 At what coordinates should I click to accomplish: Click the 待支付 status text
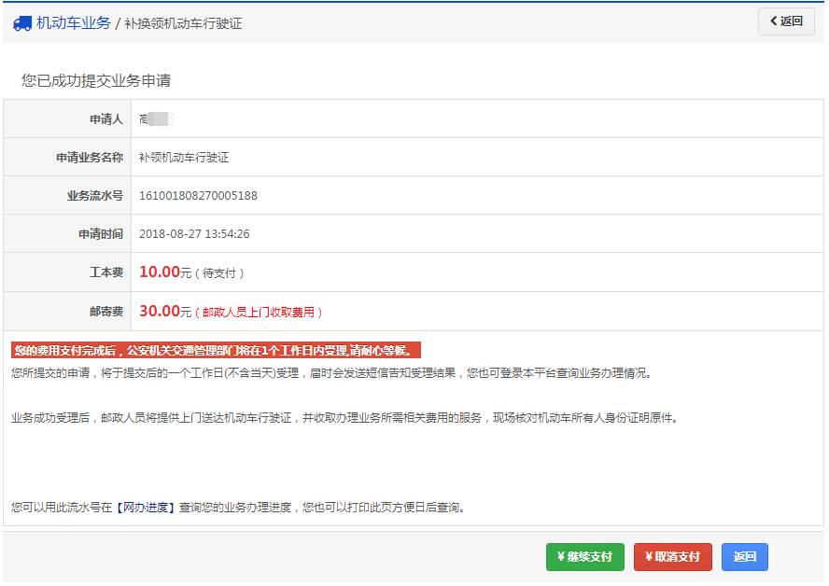(x=222, y=273)
